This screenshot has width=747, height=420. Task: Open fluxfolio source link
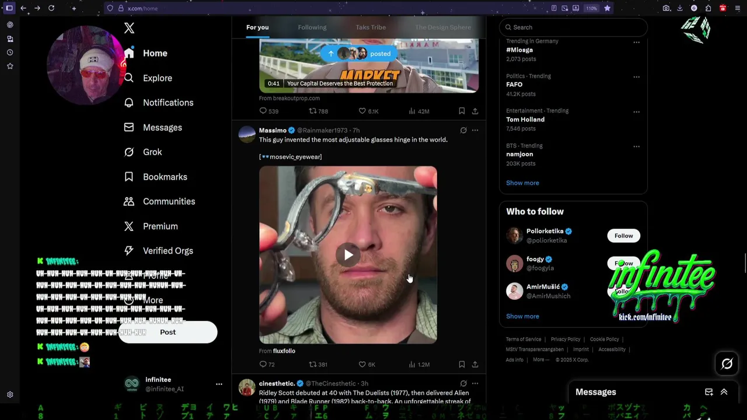284,351
